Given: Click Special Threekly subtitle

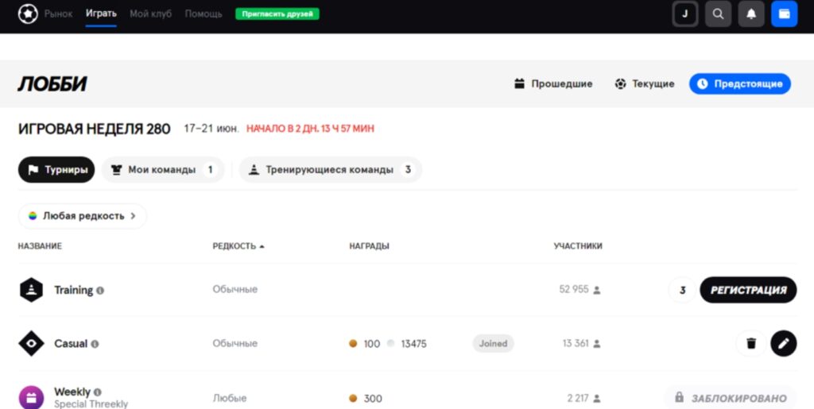Looking at the screenshot, I should coord(91,403).
